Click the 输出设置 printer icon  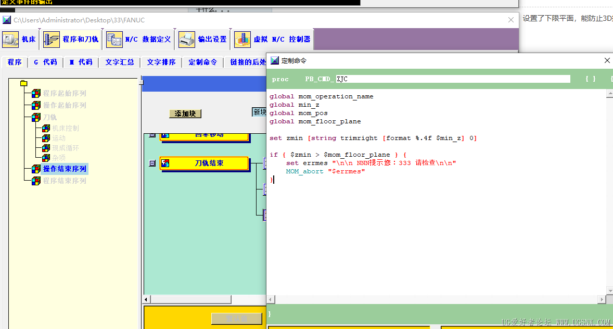tap(187, 40)
